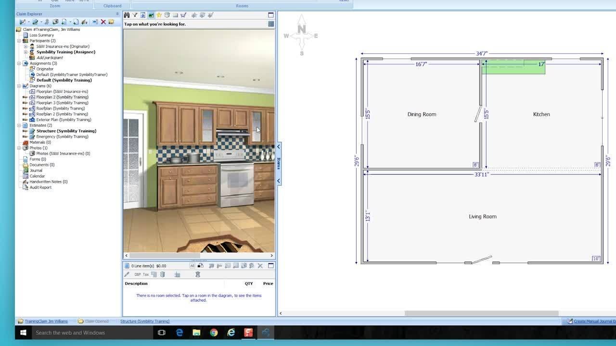Image resolution: width=616 pixels, height=346 pixels.
Task: Open Task View on the taskbar
Action: (x=162, y=333)
